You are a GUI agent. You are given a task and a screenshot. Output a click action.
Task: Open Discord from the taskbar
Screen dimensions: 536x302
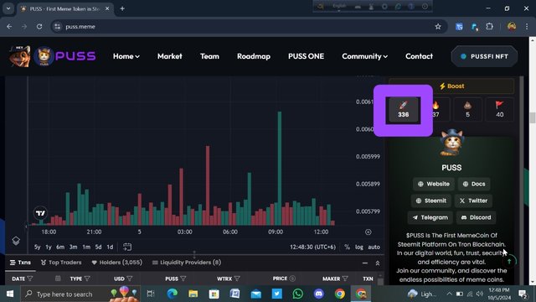click(318, 294)
